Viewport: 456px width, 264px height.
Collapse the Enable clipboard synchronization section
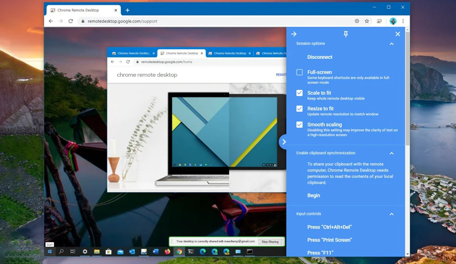coord(391,153)
